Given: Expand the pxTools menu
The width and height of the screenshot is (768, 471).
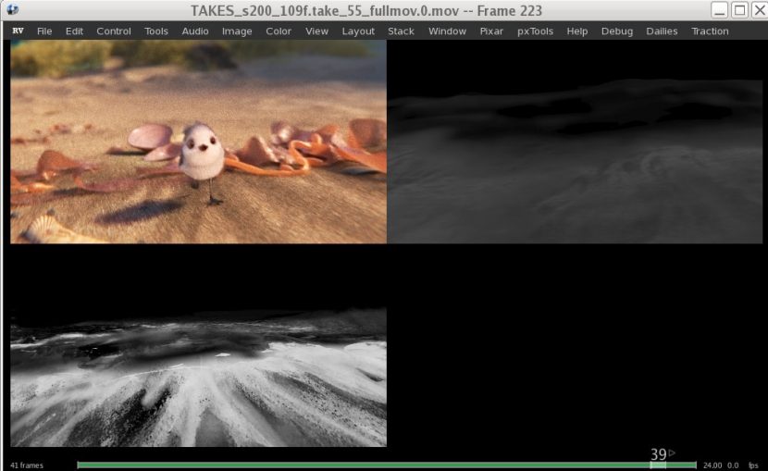Looking at the screenshot, I should tap(535, 31).
